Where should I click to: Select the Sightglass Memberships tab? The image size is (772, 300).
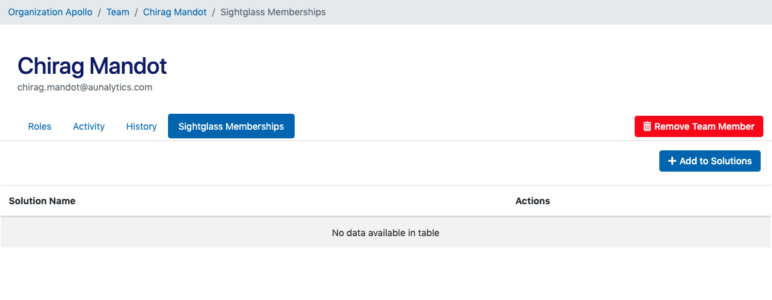tap(231, 126)
